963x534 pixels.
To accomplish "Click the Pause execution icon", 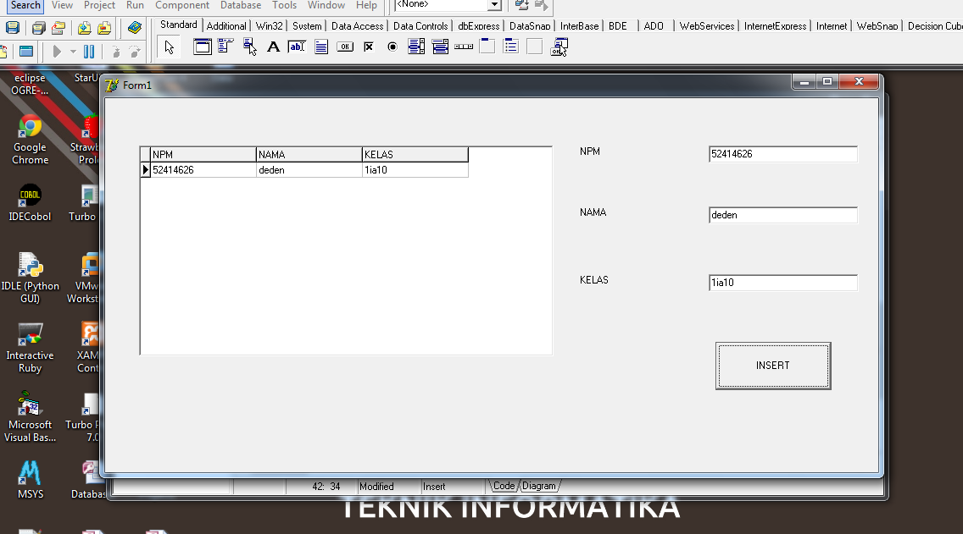I will tap(89, 52).
